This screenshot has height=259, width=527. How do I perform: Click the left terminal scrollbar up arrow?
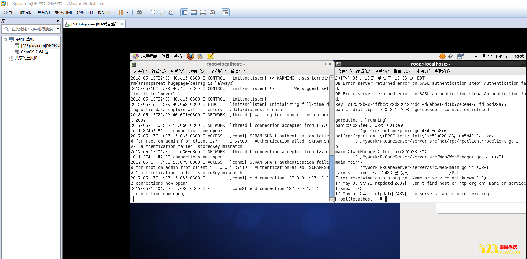[x=332, y=78]
